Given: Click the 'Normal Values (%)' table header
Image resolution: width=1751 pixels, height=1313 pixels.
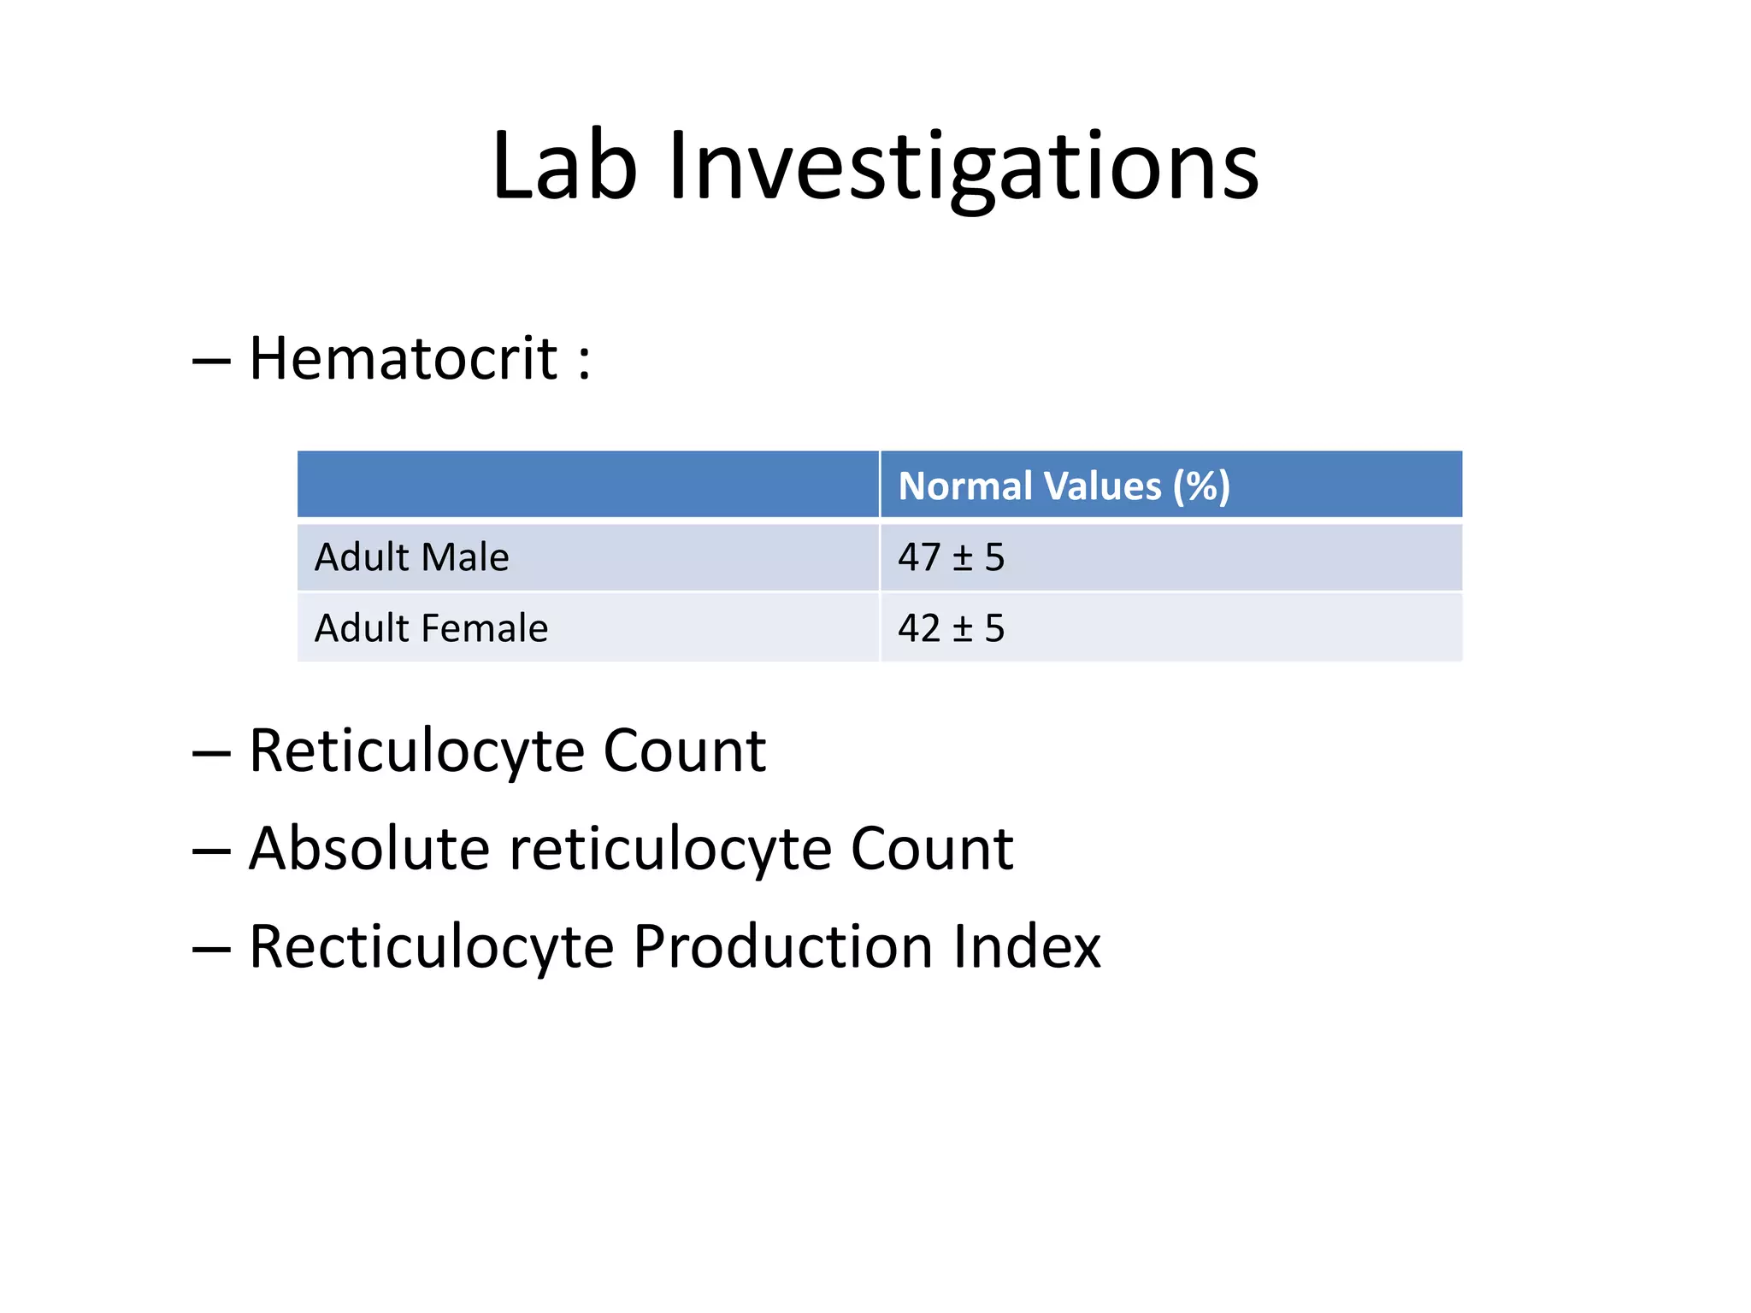Looking at the screenshot, I should [x=1064, y=486].
